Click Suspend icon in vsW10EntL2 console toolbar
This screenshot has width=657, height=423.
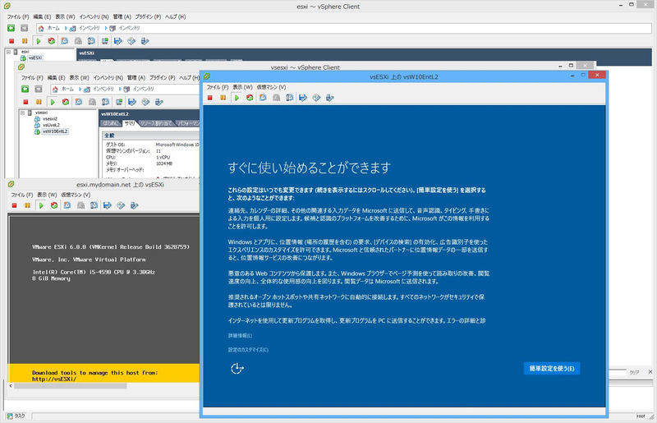tap(223, 98)
